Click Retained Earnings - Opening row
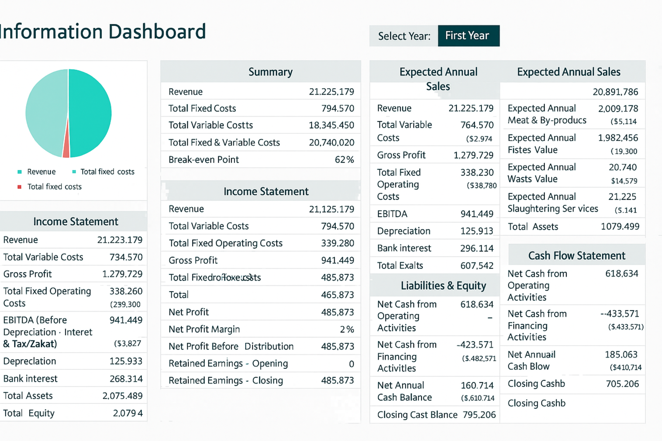Viewport: 662px width, 441px height. 260,363
